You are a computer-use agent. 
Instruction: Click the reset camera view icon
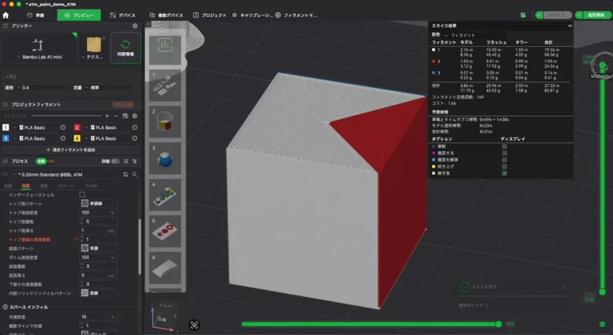click(x=195, y=325)
